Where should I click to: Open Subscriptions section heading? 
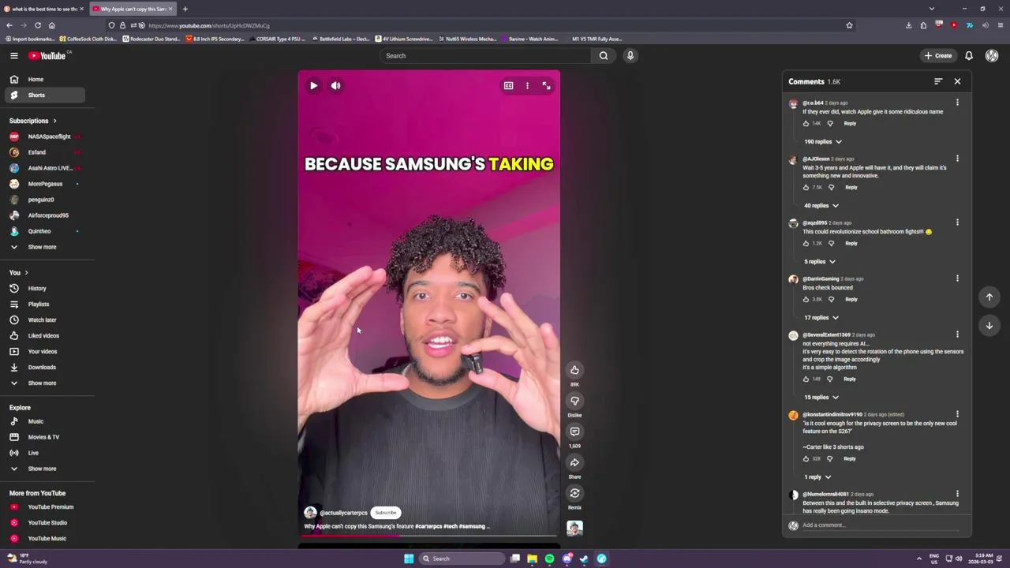pos(33,121)
